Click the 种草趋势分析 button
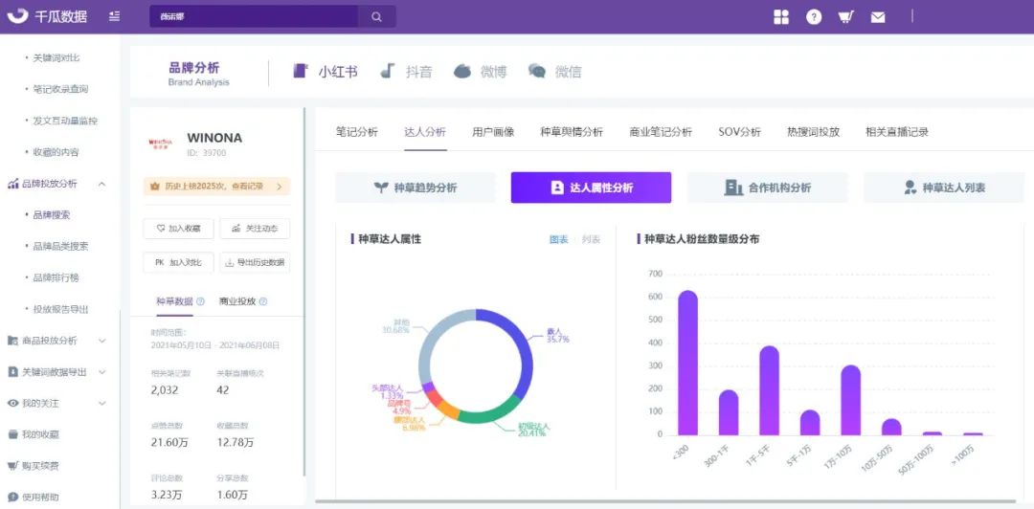This screenshot has height=509, width=1034. pos(416,188)
